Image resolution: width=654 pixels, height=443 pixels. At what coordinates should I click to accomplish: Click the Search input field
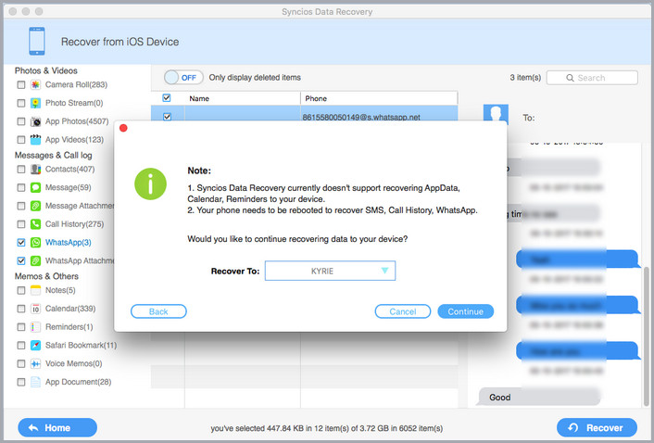coord(592,78)
